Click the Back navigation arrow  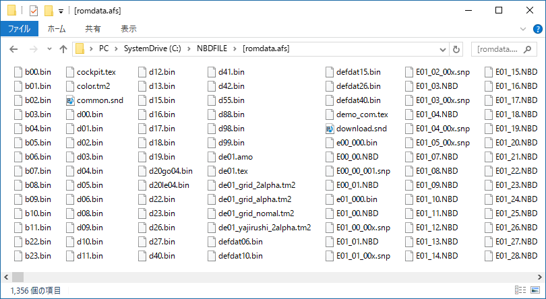pyautogui.click(x=13, y=49)
